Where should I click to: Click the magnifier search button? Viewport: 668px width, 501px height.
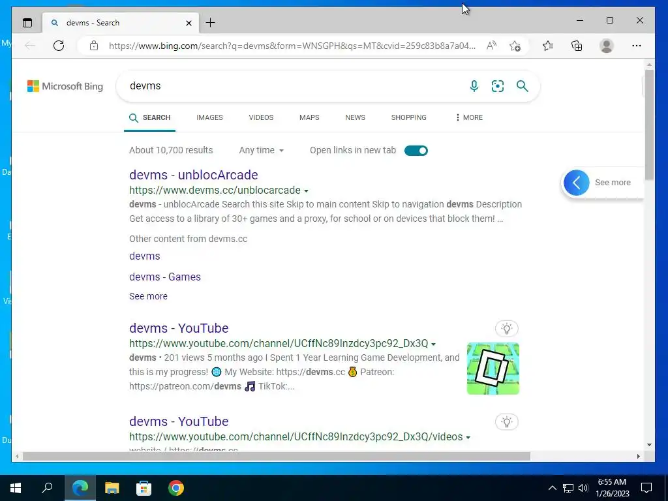click(523, 86)
